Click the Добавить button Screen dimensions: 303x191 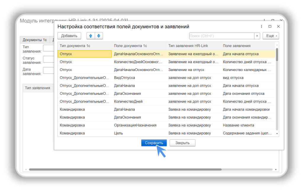[x=69, y=36]
